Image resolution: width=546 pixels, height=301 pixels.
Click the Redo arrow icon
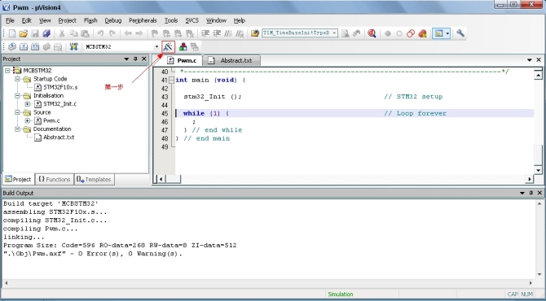pyautogui.click(x=112, y=33)
